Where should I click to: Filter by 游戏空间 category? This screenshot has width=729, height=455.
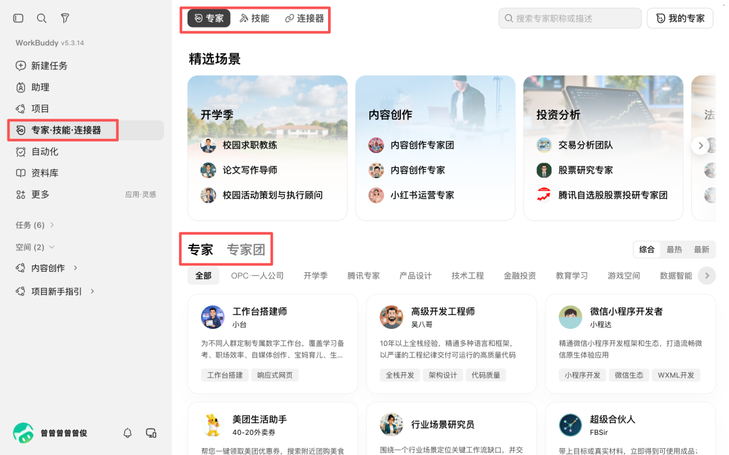click(x=624, y=276)
